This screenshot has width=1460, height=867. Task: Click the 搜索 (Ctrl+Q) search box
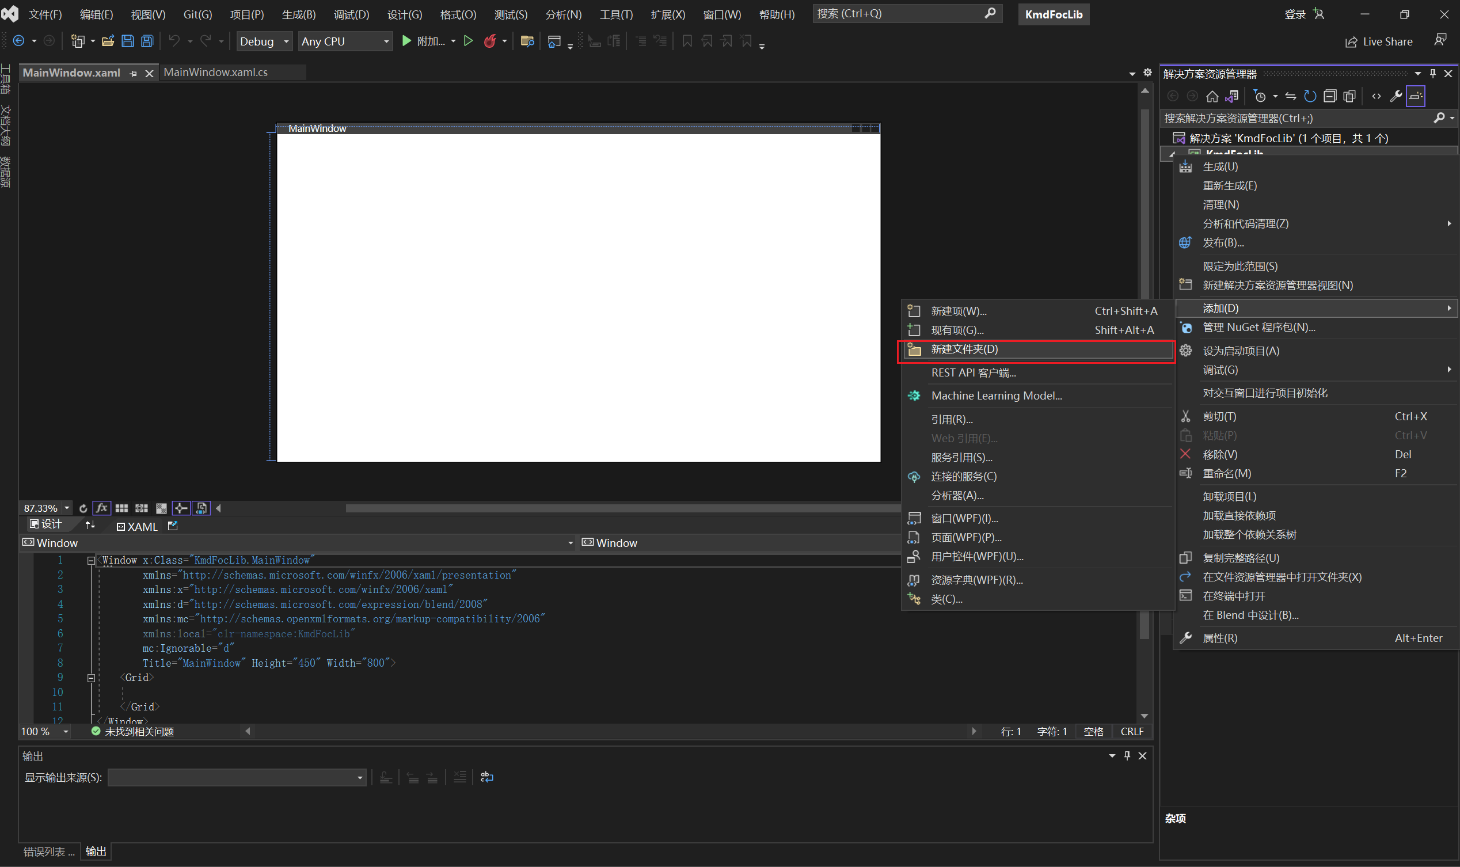(x=907, y=13)
